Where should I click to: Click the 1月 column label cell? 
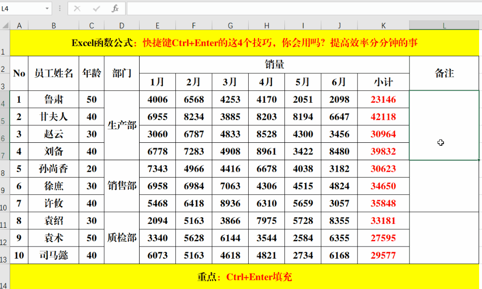157,82
